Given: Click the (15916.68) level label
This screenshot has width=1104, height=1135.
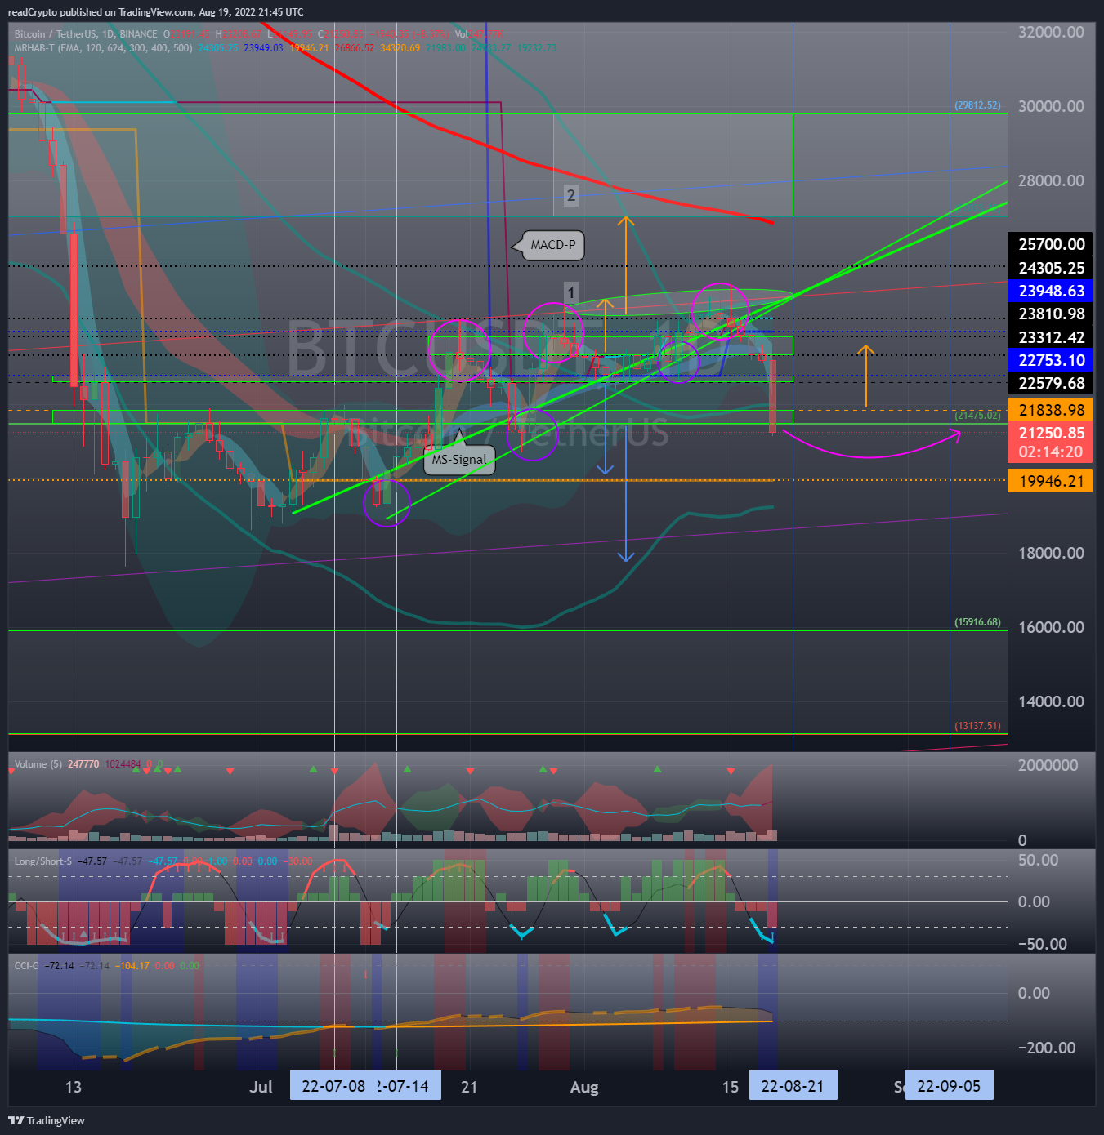Looking at the screenshot, I should tap(977, 622).
